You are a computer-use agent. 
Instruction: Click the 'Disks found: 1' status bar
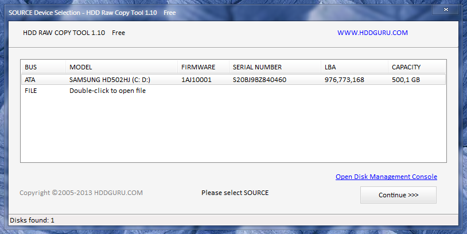tap(33, 220)
